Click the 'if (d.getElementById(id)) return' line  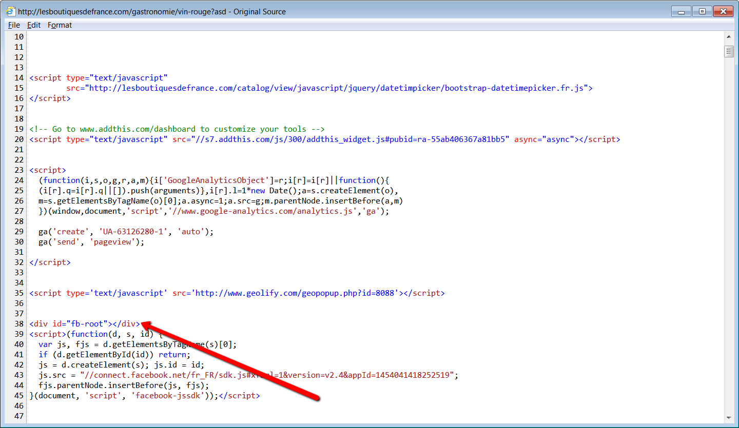[114, 355]
